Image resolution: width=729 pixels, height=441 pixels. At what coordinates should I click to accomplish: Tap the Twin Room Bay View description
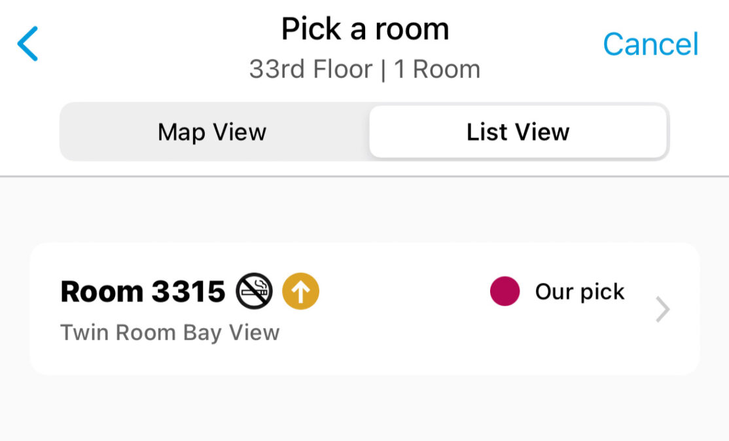coord(169,333)
